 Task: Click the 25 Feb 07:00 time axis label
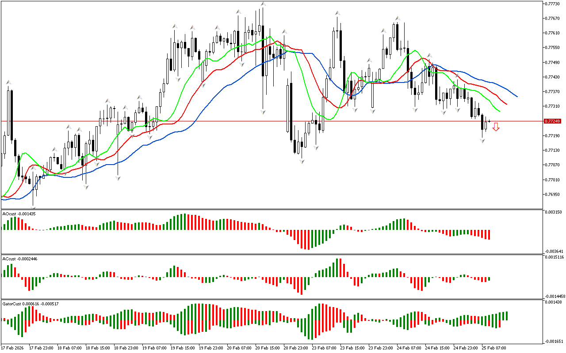tap(493, 348)
